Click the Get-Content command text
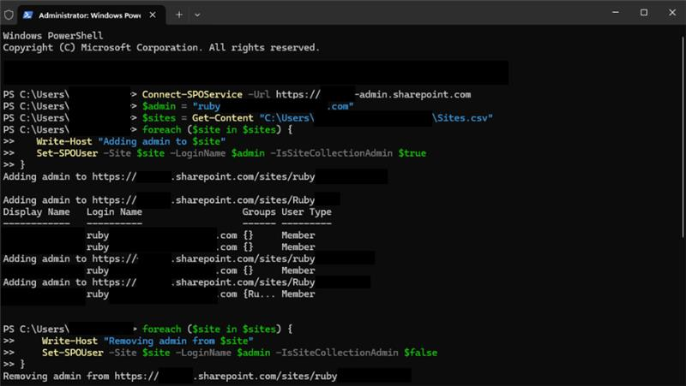Viewport: 686px width, 386px height. click(223, 118)
